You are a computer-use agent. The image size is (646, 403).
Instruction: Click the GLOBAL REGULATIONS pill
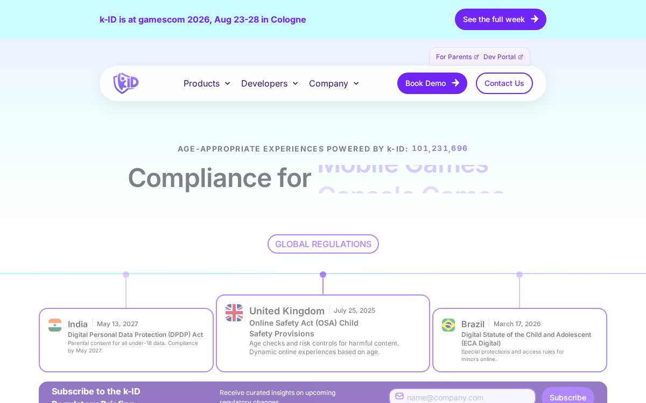pyautogui.click(x=323, y=244)
